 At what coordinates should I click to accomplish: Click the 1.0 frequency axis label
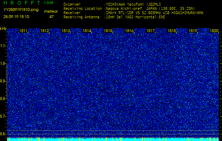coord(3,63)
